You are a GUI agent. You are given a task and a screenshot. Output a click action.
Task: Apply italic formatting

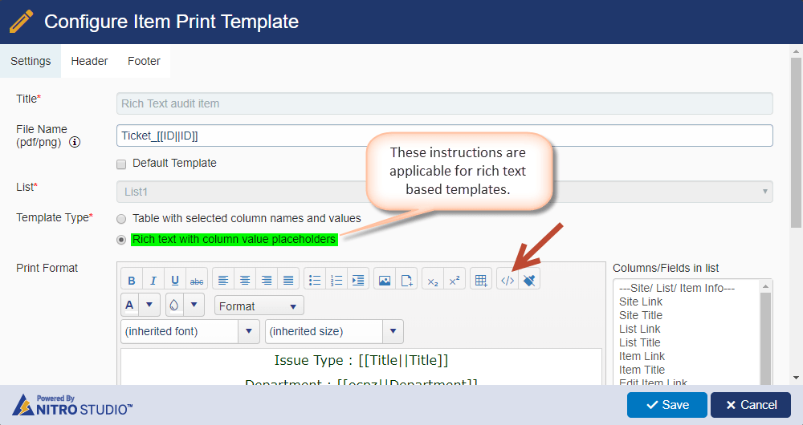[x=153, y=280]
